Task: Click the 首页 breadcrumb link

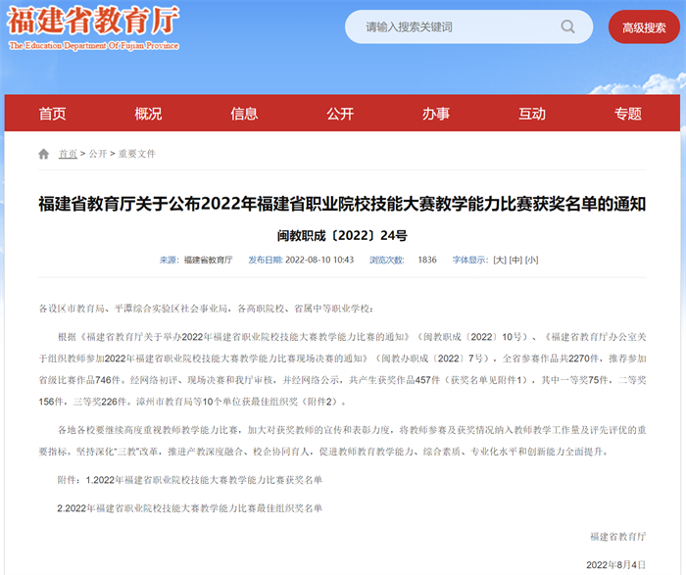Action: coord(68,154)
